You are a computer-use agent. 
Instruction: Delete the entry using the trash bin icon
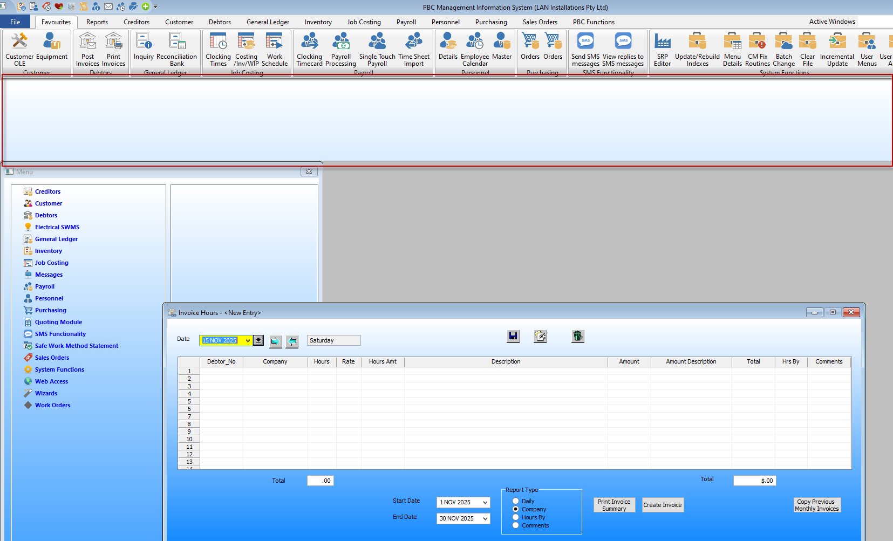point(577,336)
